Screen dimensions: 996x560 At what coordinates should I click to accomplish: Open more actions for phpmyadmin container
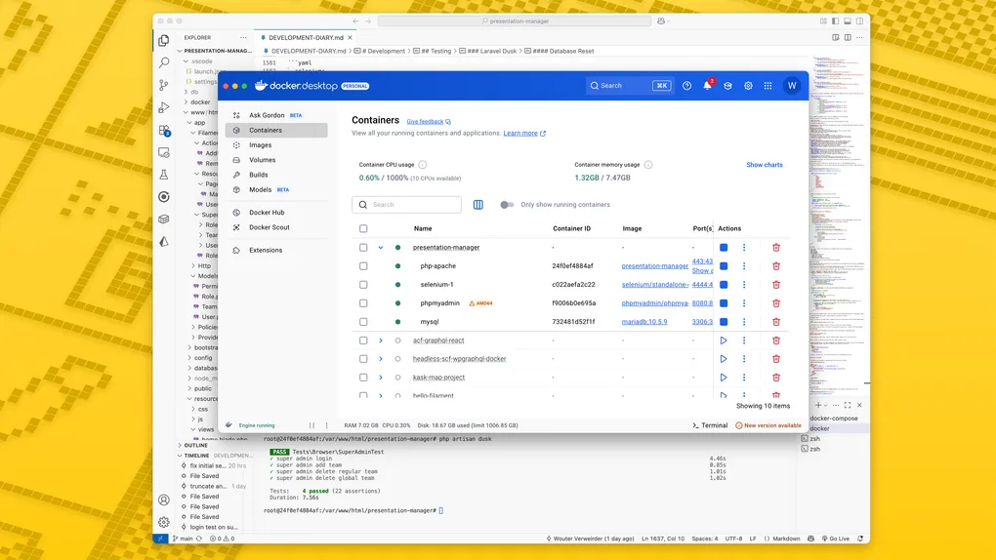click(744, 303)
